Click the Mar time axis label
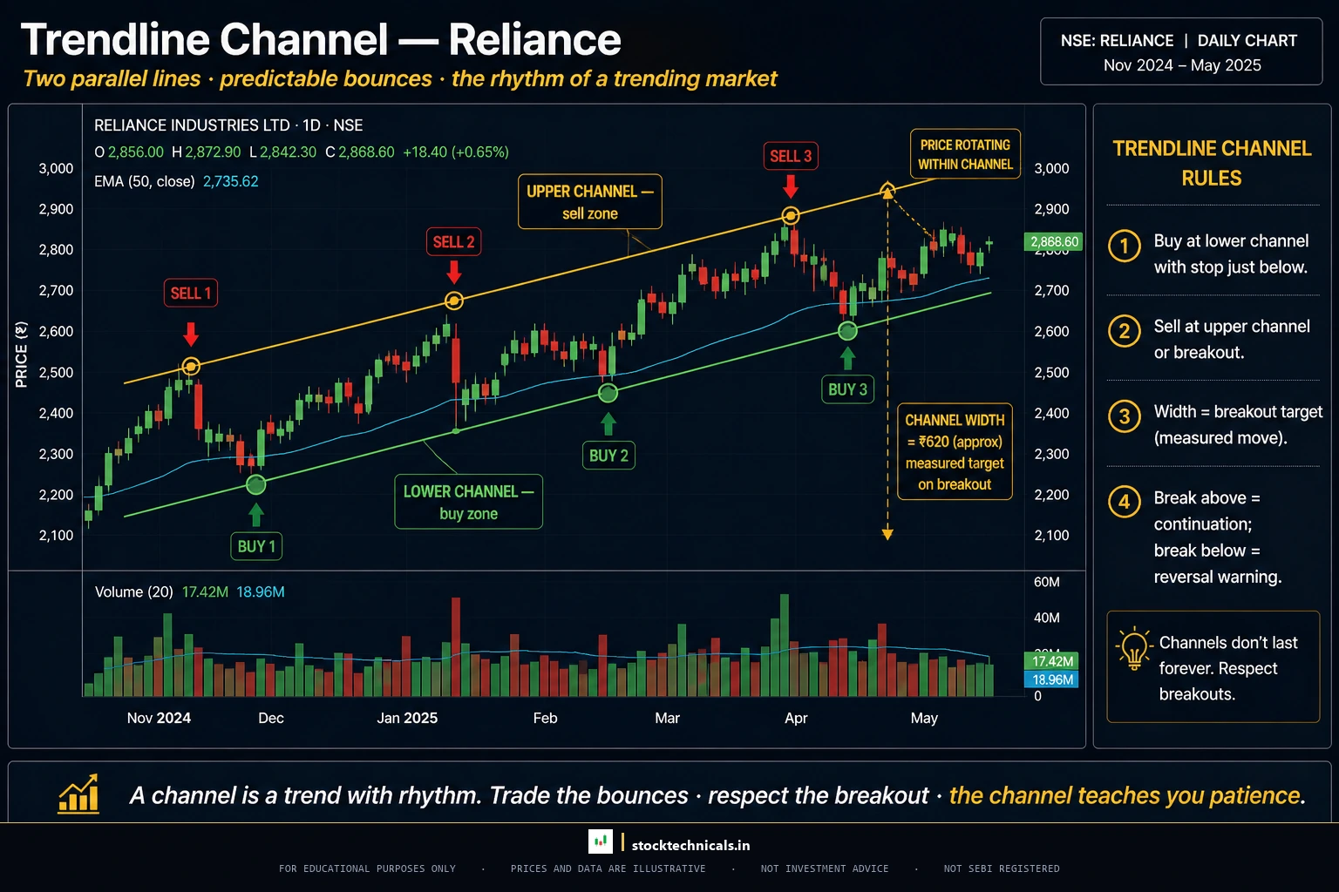Screen dimensions: 1339x892 (x=667, y=718)
